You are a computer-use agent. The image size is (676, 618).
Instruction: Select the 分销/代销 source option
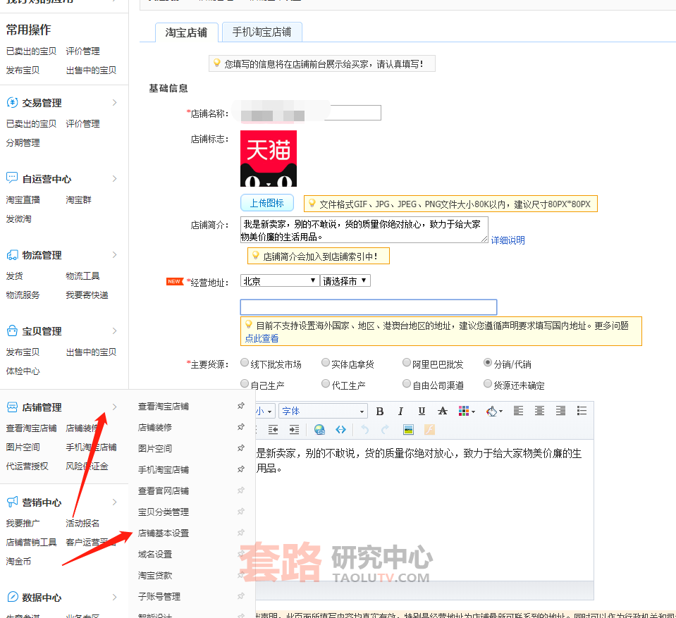tap(488, 362)
